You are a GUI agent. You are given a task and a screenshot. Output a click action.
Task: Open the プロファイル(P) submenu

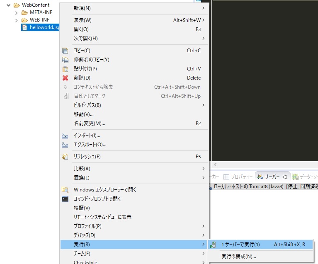(135, 226)
